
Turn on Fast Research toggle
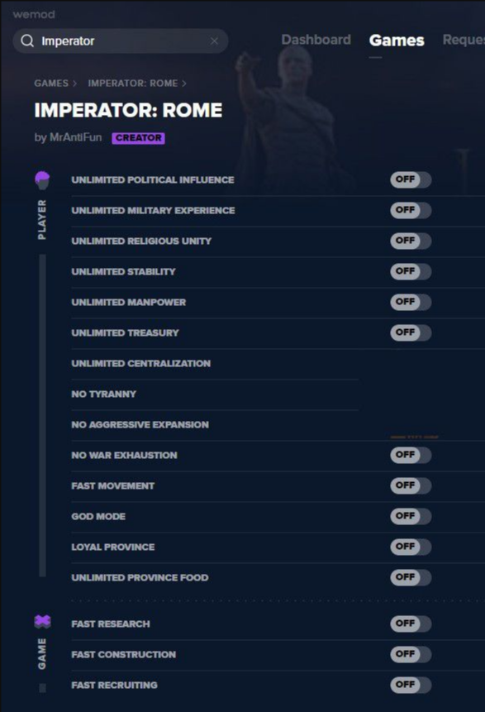[x=411, y=624]
